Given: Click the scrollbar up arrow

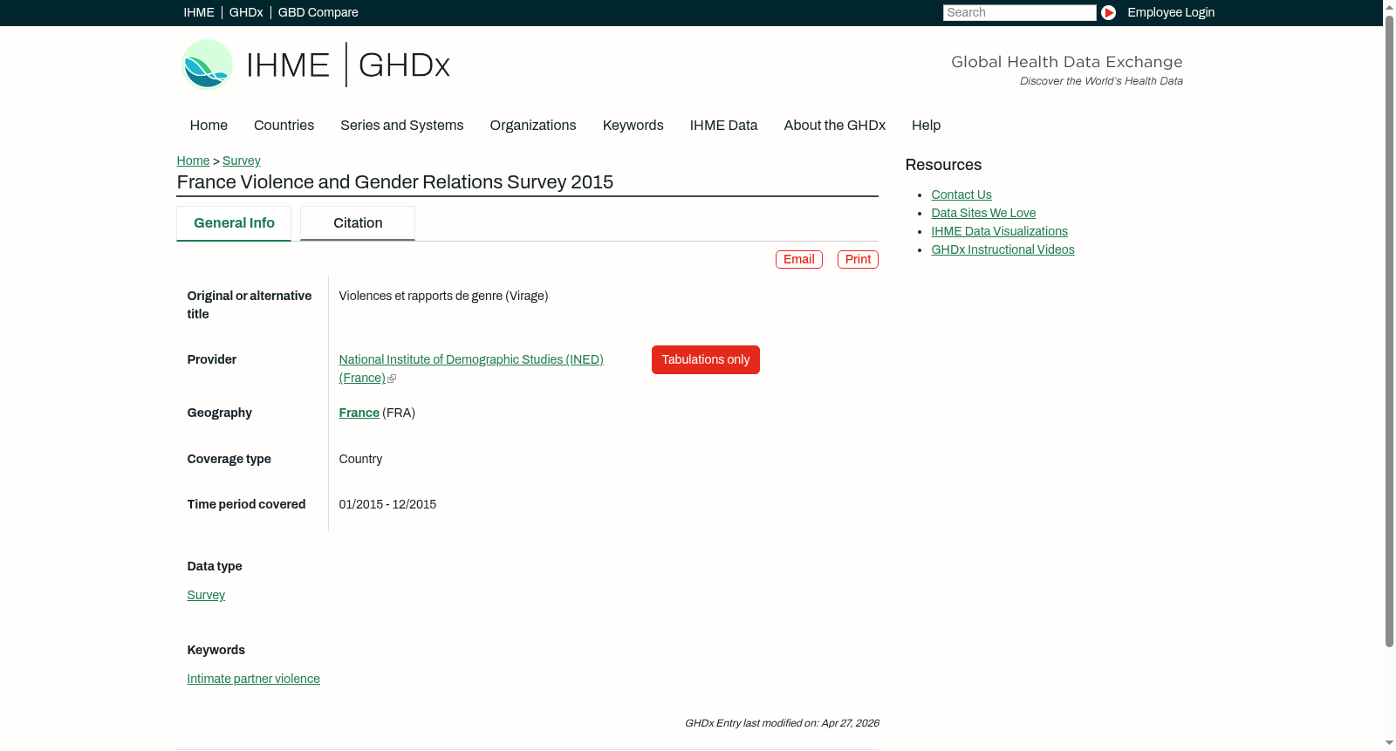Looking at the screenshot, I should click(1389, 6).
